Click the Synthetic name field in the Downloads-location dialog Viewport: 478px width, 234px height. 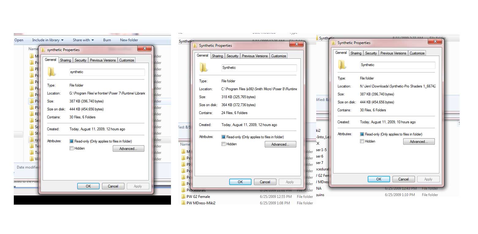point(398,65)
